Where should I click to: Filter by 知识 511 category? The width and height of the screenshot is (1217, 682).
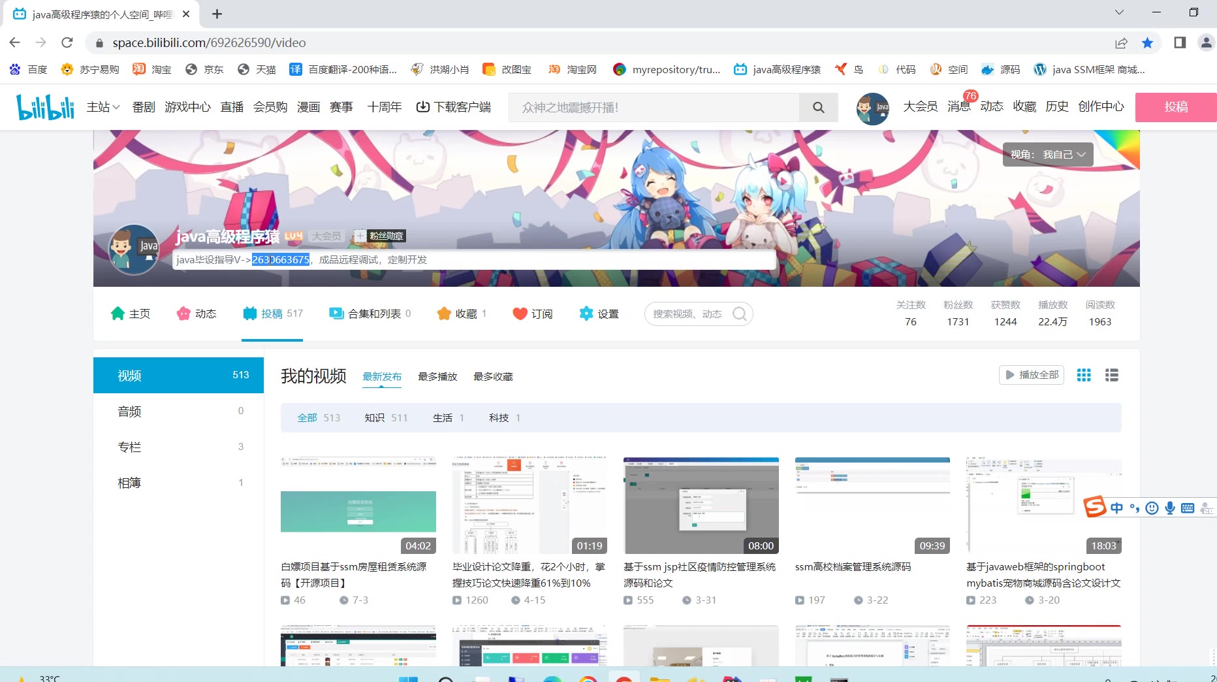click(x=386, y=418)
